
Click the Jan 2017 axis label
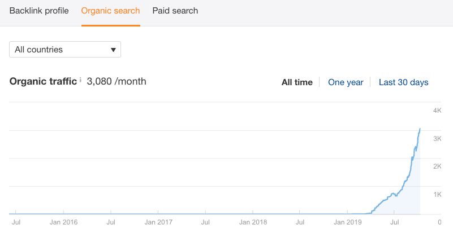(158, 222)
